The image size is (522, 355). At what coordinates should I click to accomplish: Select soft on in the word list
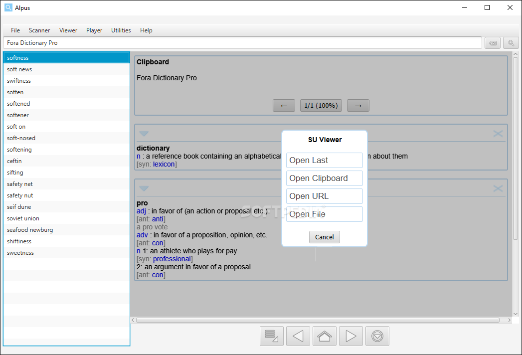[67, 127]
